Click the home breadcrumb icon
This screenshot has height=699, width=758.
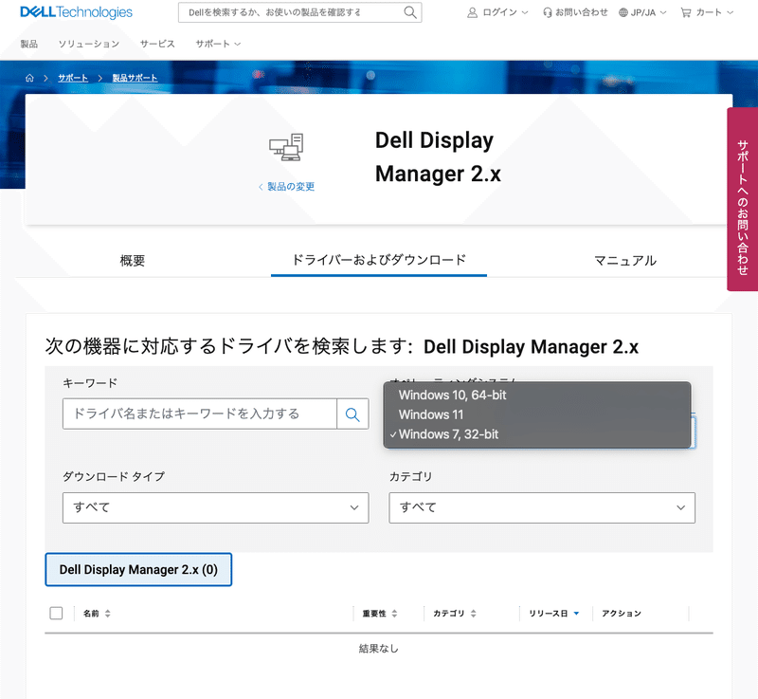29,78
